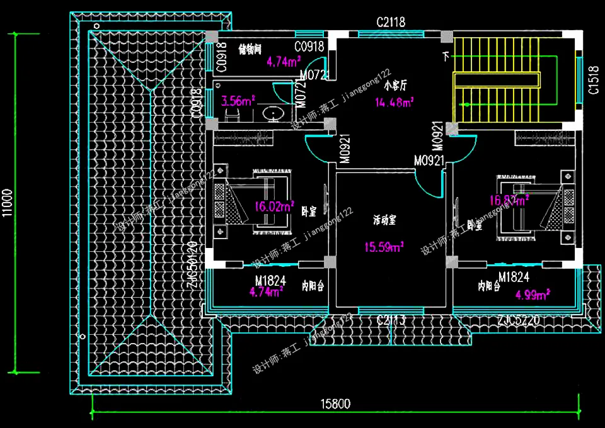
Task: Select the left bedroom bed symbol
Action: click(x=252, y=201)
